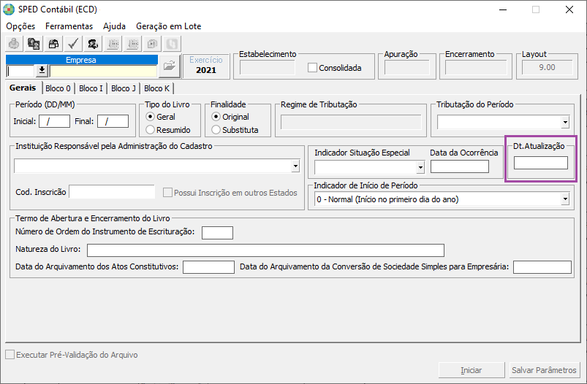Click the second grayed ledger book icon
The image size is (587, 384).
(132, 44)
